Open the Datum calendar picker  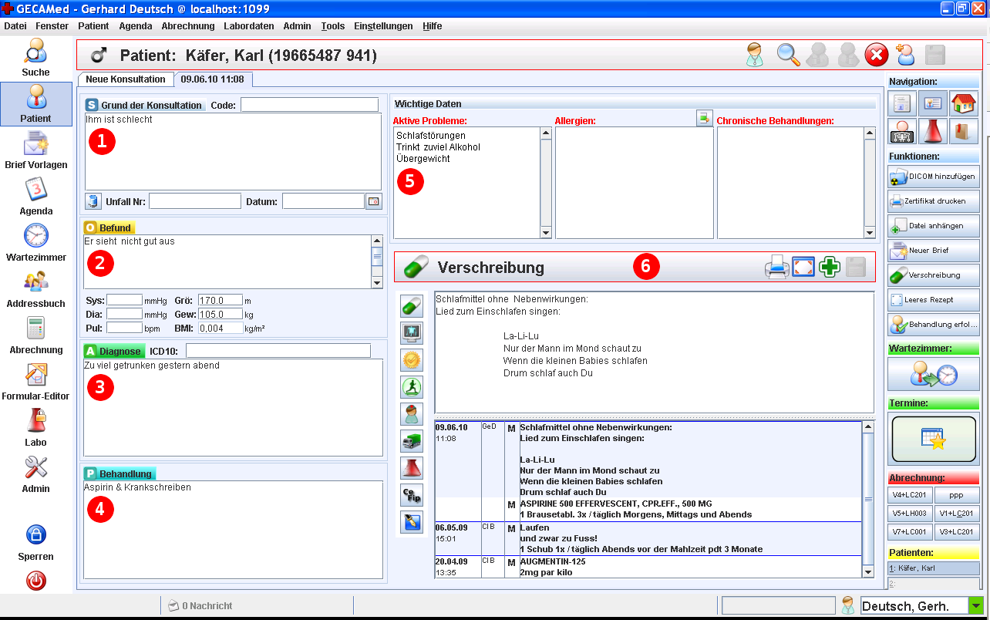point(373,201)
